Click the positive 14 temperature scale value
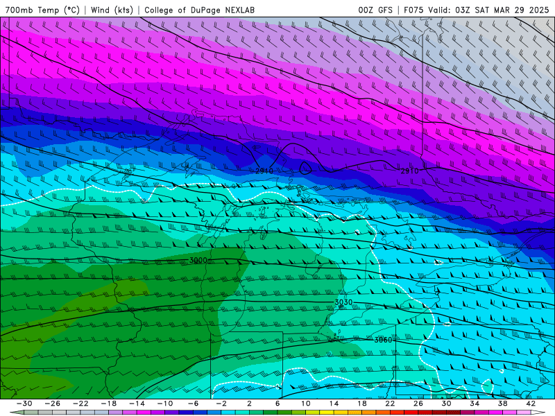The width and height of the screenshot is (555, 416). click(x=334, y=404)
